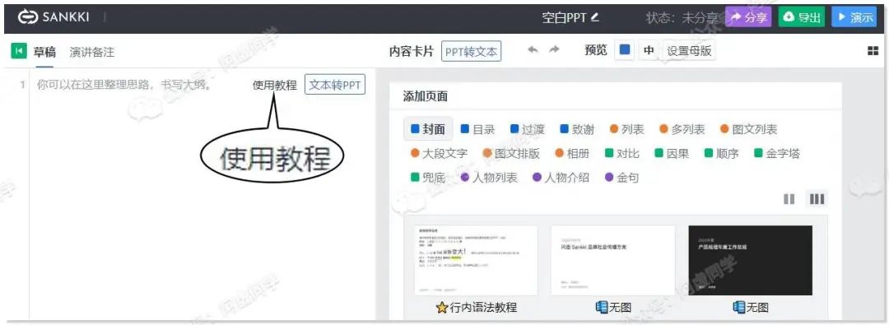
Task: Select the 致谢 page type
Action: 577,129
